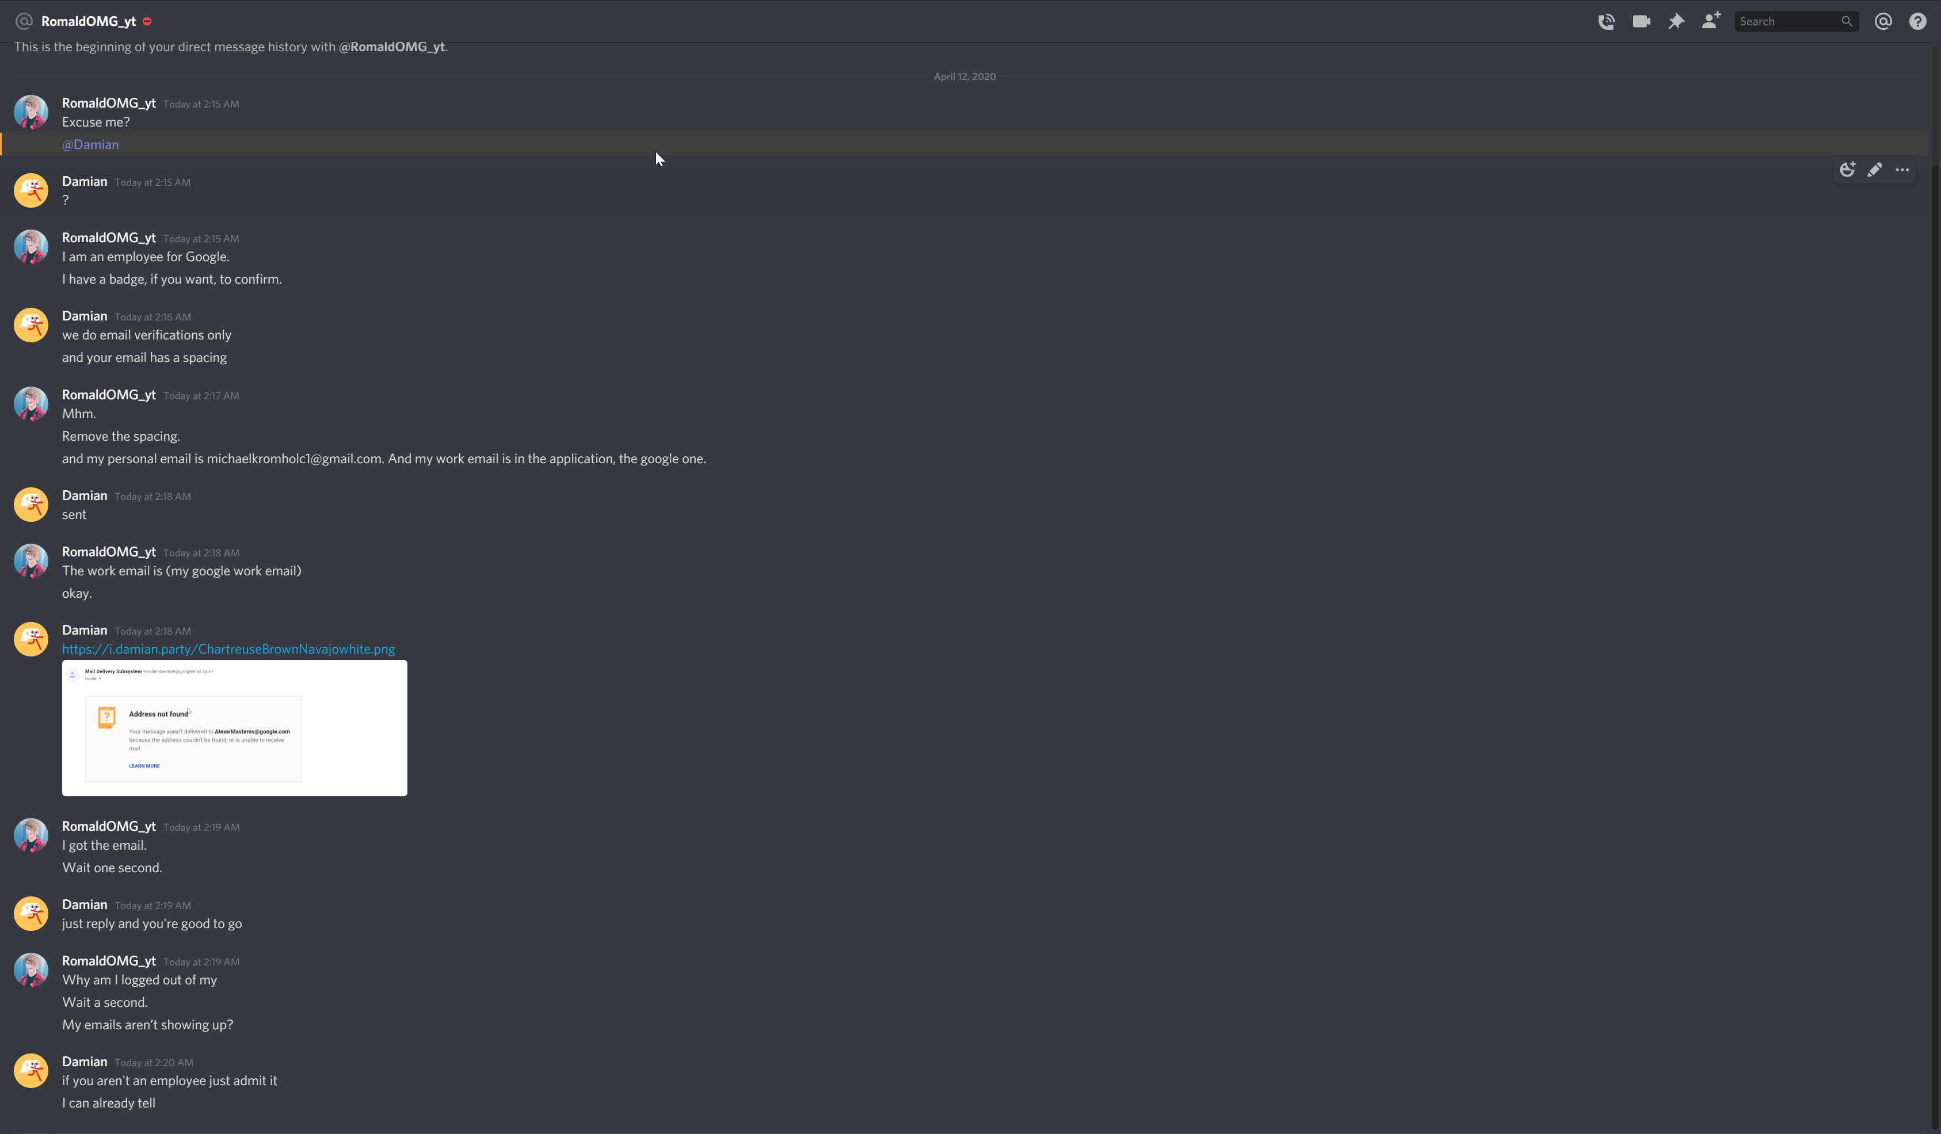Click the magnifying glass search icon
This screenshot has width=1941, height=1134.
(1846, 21)
